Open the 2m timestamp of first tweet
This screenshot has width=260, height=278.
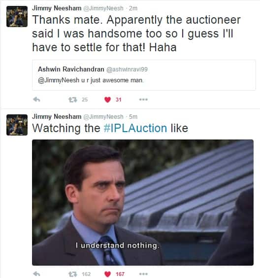click(133, 8)
